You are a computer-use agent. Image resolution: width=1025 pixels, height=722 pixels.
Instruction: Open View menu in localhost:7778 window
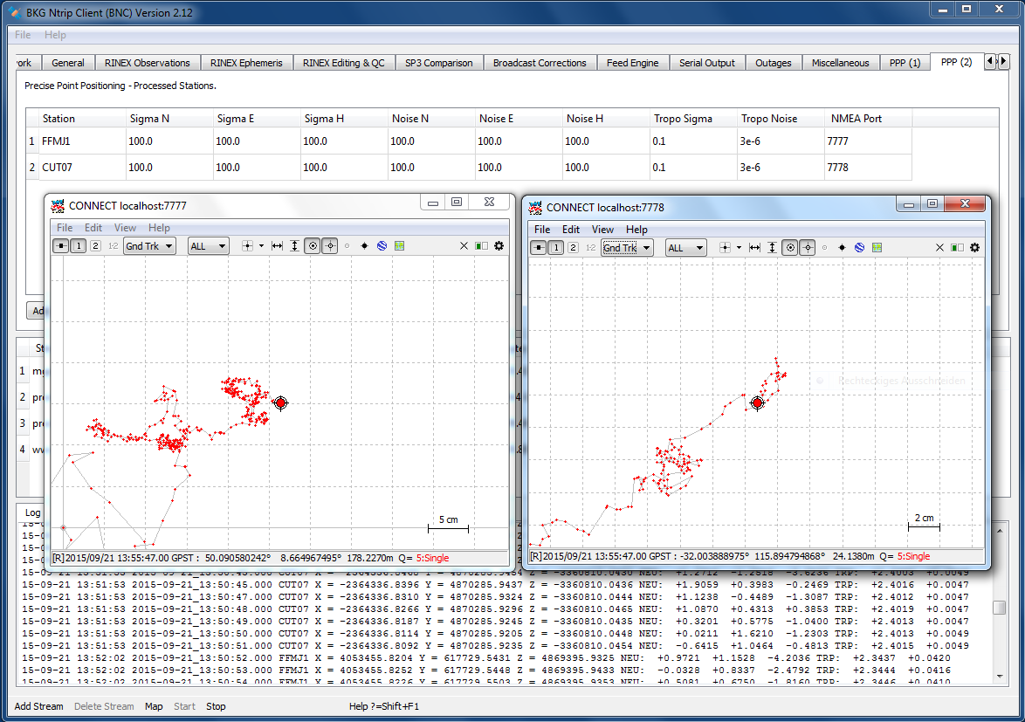602,230
